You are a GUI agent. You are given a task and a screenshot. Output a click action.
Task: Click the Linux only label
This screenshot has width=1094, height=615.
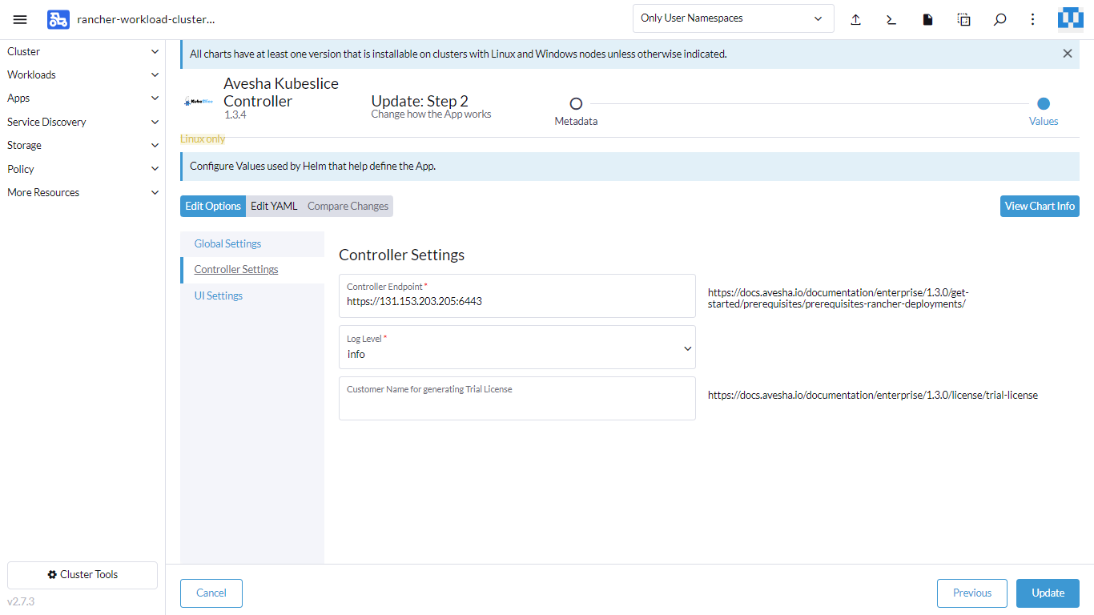[x=203, y=139]
